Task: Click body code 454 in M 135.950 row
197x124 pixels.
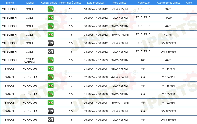Action: tap(143, 94)
